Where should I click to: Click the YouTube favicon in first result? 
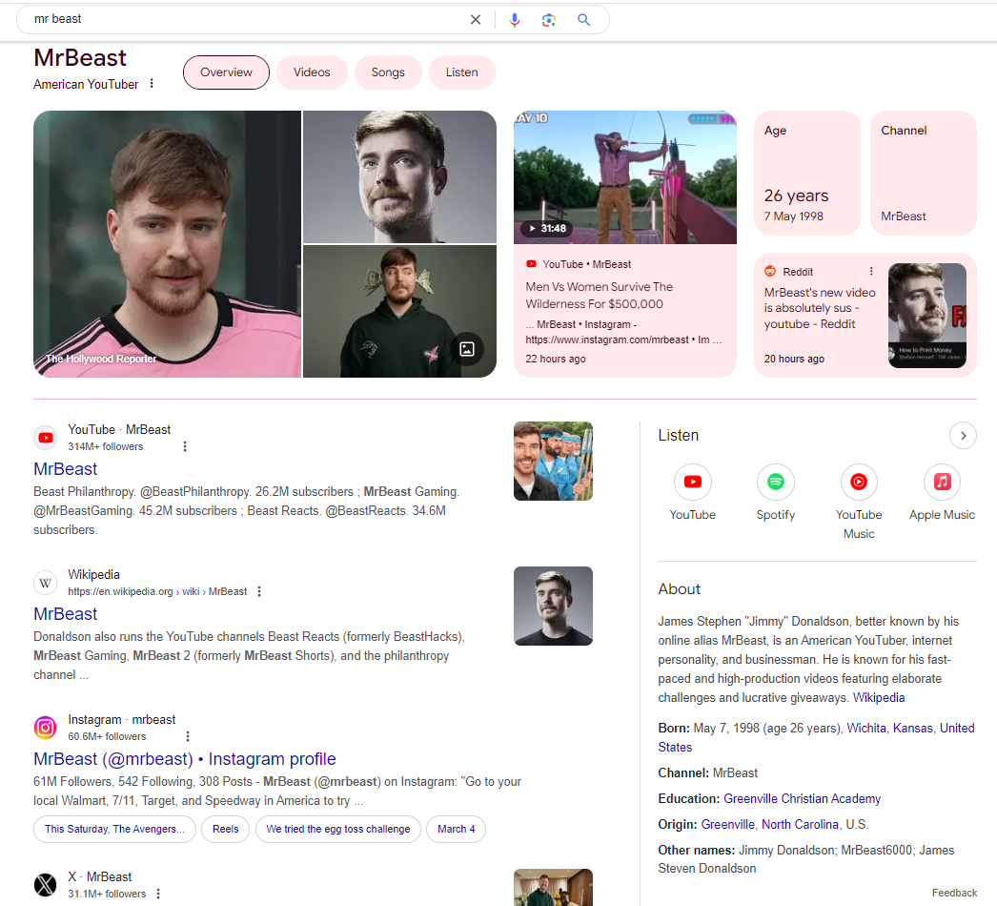pos(45,438)
